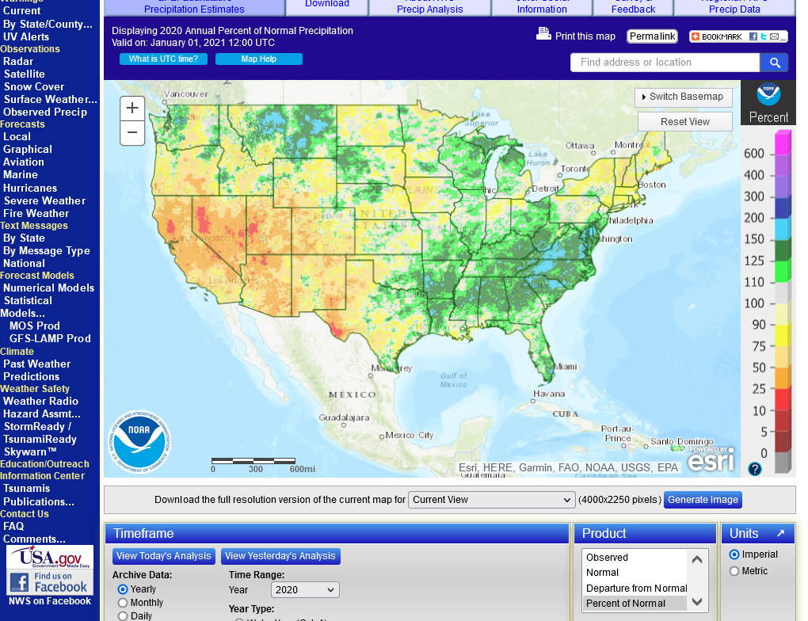808x621 pixels.
Task: Open the Tsunamis link
Action: (26, 489)
